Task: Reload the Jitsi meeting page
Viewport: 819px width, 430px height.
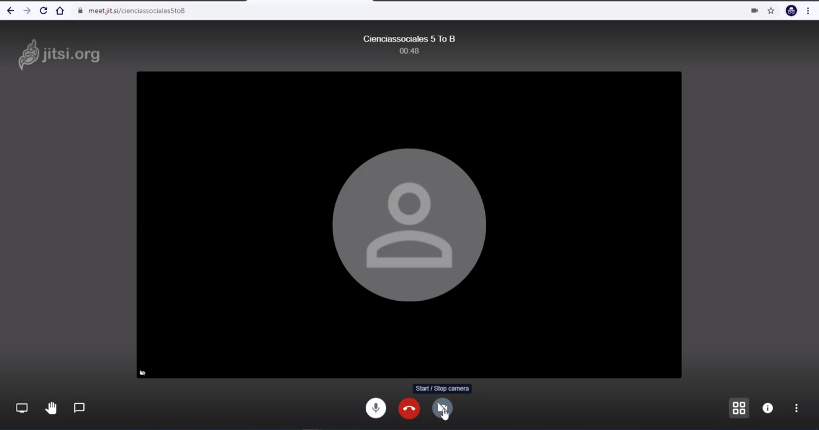Action: click(x=43, y=11)
